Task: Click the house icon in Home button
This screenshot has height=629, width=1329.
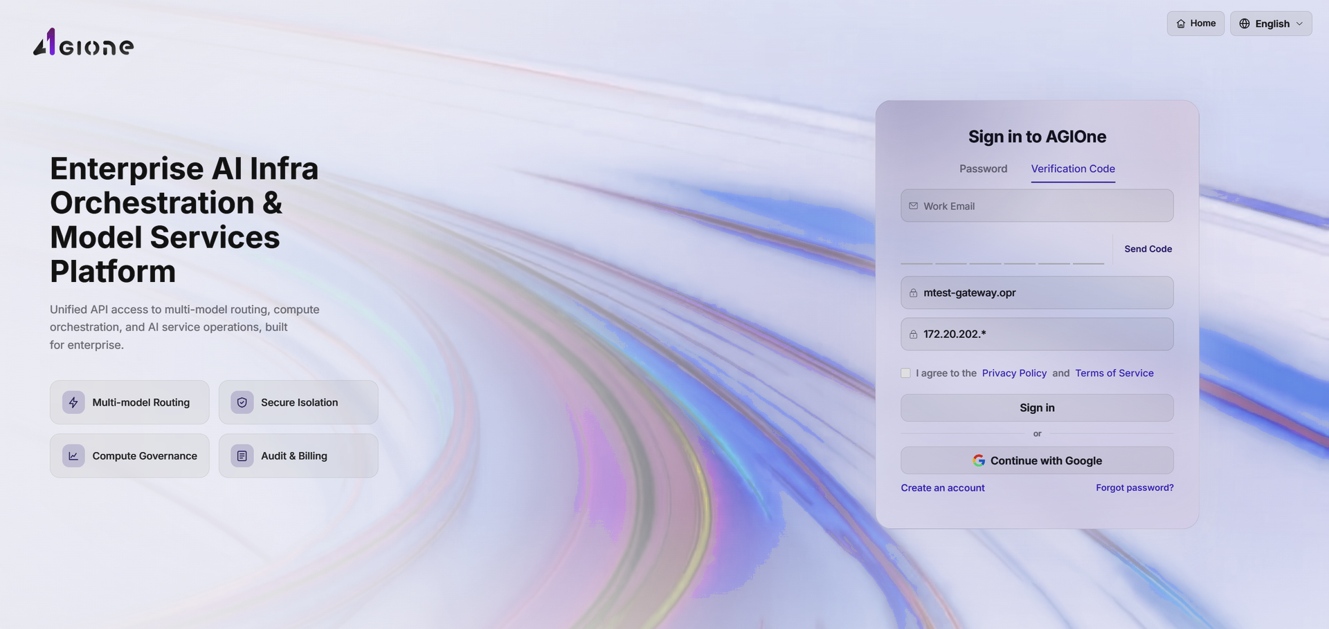Action: pyautogui.click(x=1181, y=24)
